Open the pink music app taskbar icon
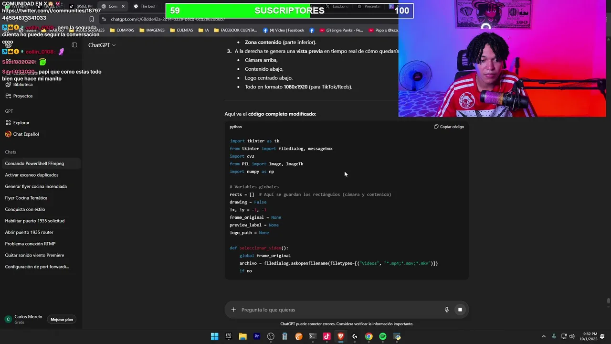Image resolution: width=611 pixels, height=344 pixels. coord(327,336)
